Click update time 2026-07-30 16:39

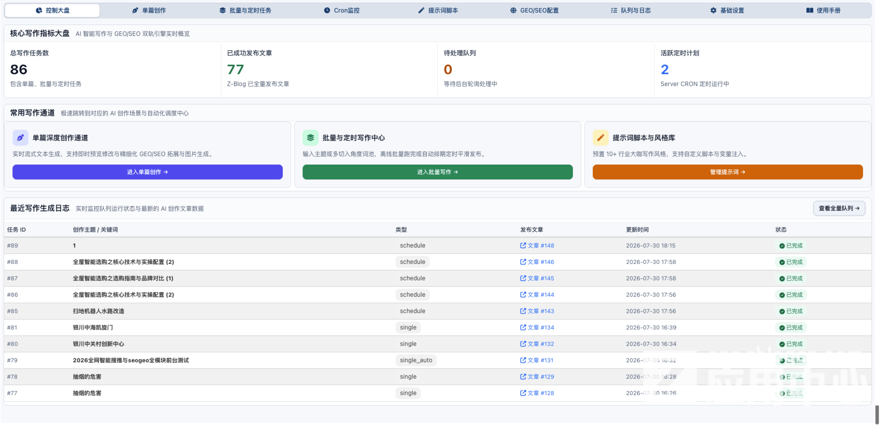click(x=651, y=328)
